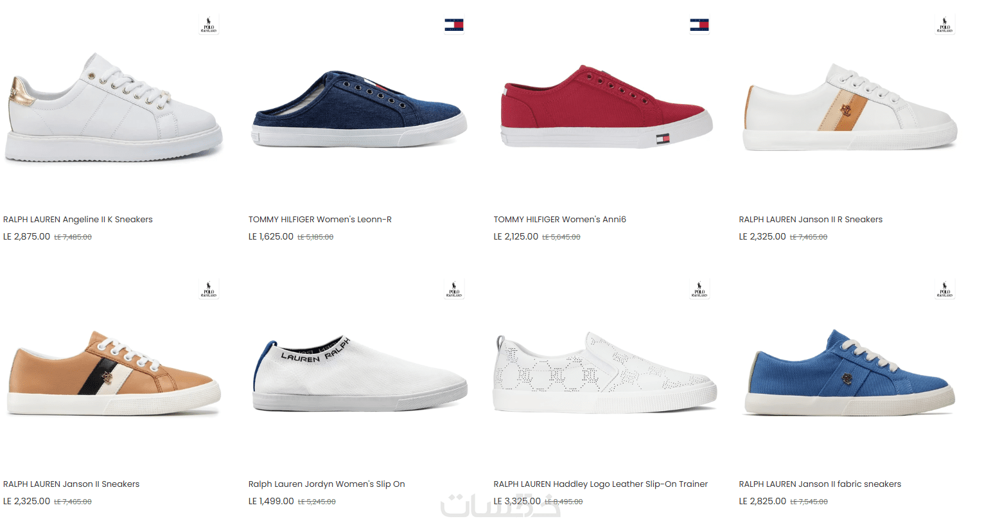Click Tommy Hilfiger flag logo above Leonn-R shoe

point(454,25)
